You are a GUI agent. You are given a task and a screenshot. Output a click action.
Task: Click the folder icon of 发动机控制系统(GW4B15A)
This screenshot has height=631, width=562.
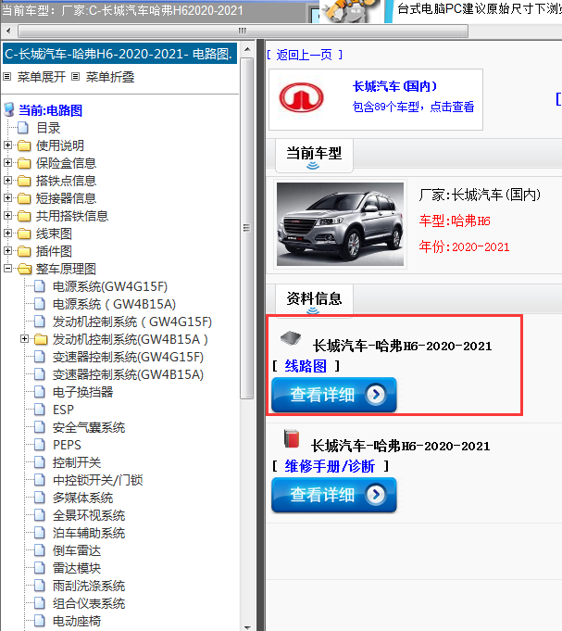coord(41,340)
